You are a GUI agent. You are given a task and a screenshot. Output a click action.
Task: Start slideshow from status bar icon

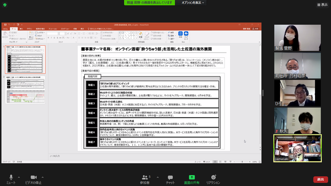click(x=230, y=162)
